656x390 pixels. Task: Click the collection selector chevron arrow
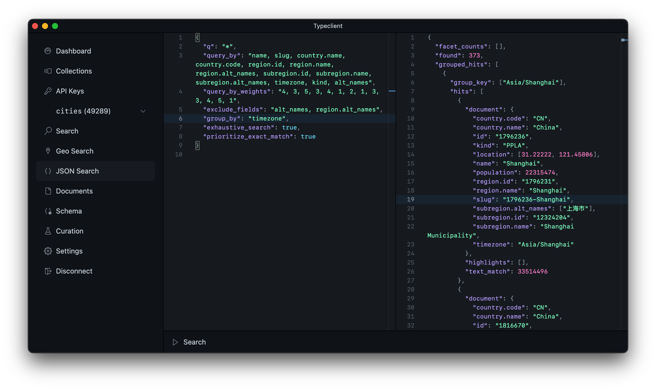pos(143,111)
